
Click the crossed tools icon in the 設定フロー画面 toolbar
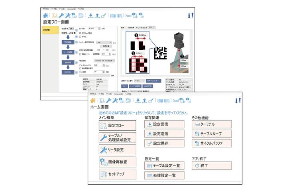click(68, 15)
